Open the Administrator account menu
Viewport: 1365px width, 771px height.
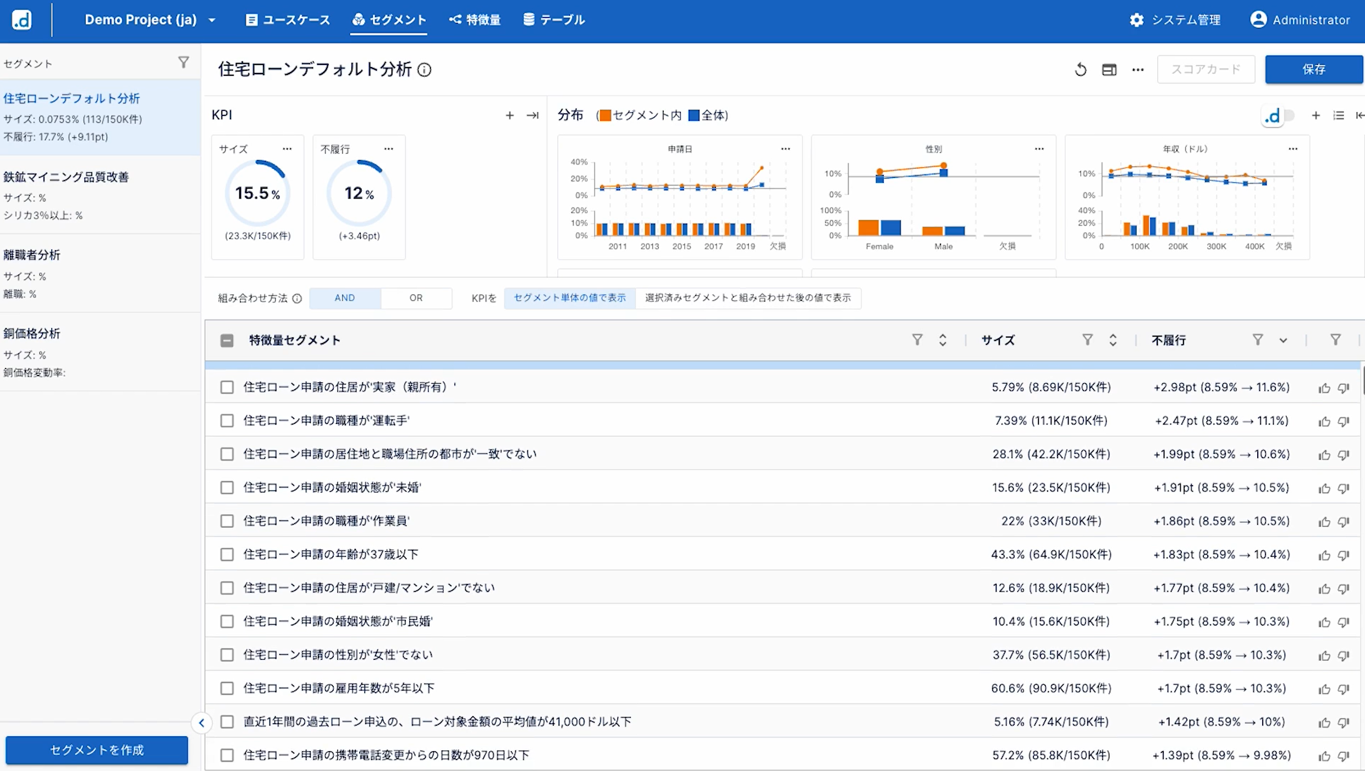click(x=1300, y=20)
